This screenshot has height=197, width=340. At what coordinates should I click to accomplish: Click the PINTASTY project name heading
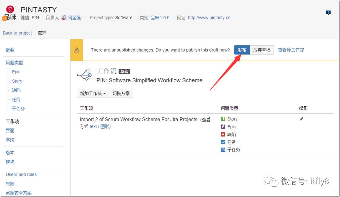pos(39,10)
